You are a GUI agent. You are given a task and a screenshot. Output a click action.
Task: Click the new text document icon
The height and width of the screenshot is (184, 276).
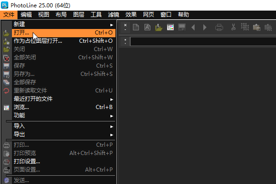[148, 27]
